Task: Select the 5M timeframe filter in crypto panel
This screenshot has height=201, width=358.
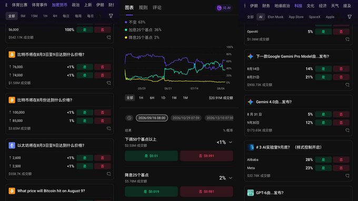Action: [x=23, y=16]
